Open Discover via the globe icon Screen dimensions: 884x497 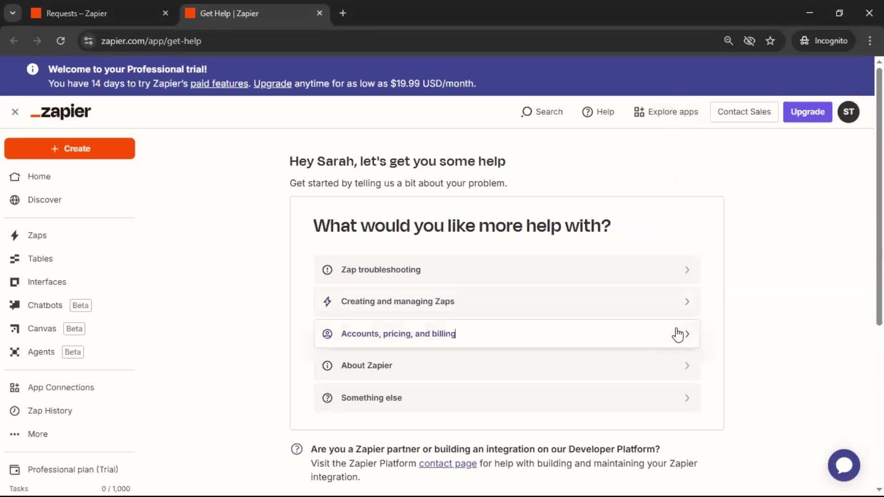[x=15, y=200]
